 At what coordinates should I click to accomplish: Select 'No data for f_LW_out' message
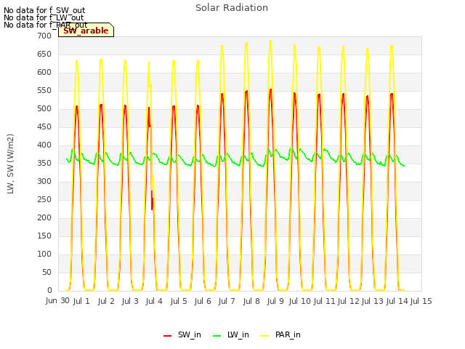point(44,17)
